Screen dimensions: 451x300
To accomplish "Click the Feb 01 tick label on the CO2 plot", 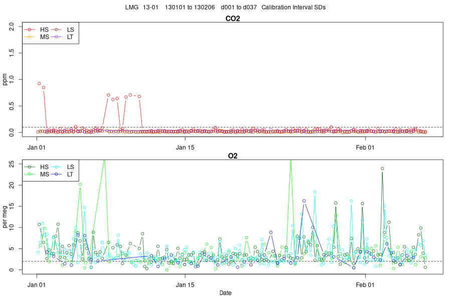I will (365, 147).
